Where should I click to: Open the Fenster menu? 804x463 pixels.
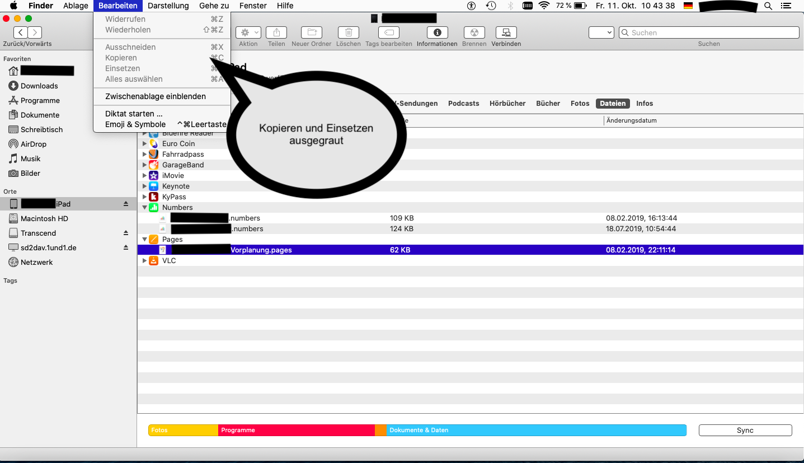[253, 6]
